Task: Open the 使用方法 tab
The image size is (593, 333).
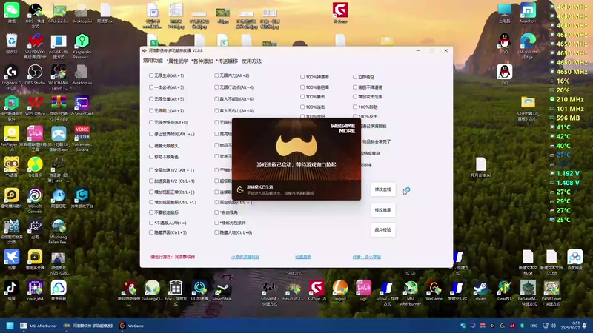Action: (x=251, y=61)
